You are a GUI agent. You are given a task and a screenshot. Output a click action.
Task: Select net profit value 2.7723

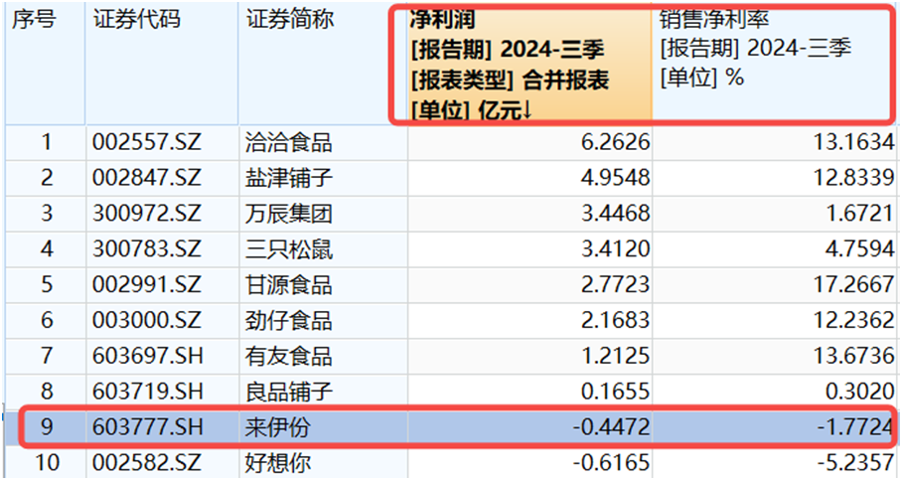coord(616,285)
